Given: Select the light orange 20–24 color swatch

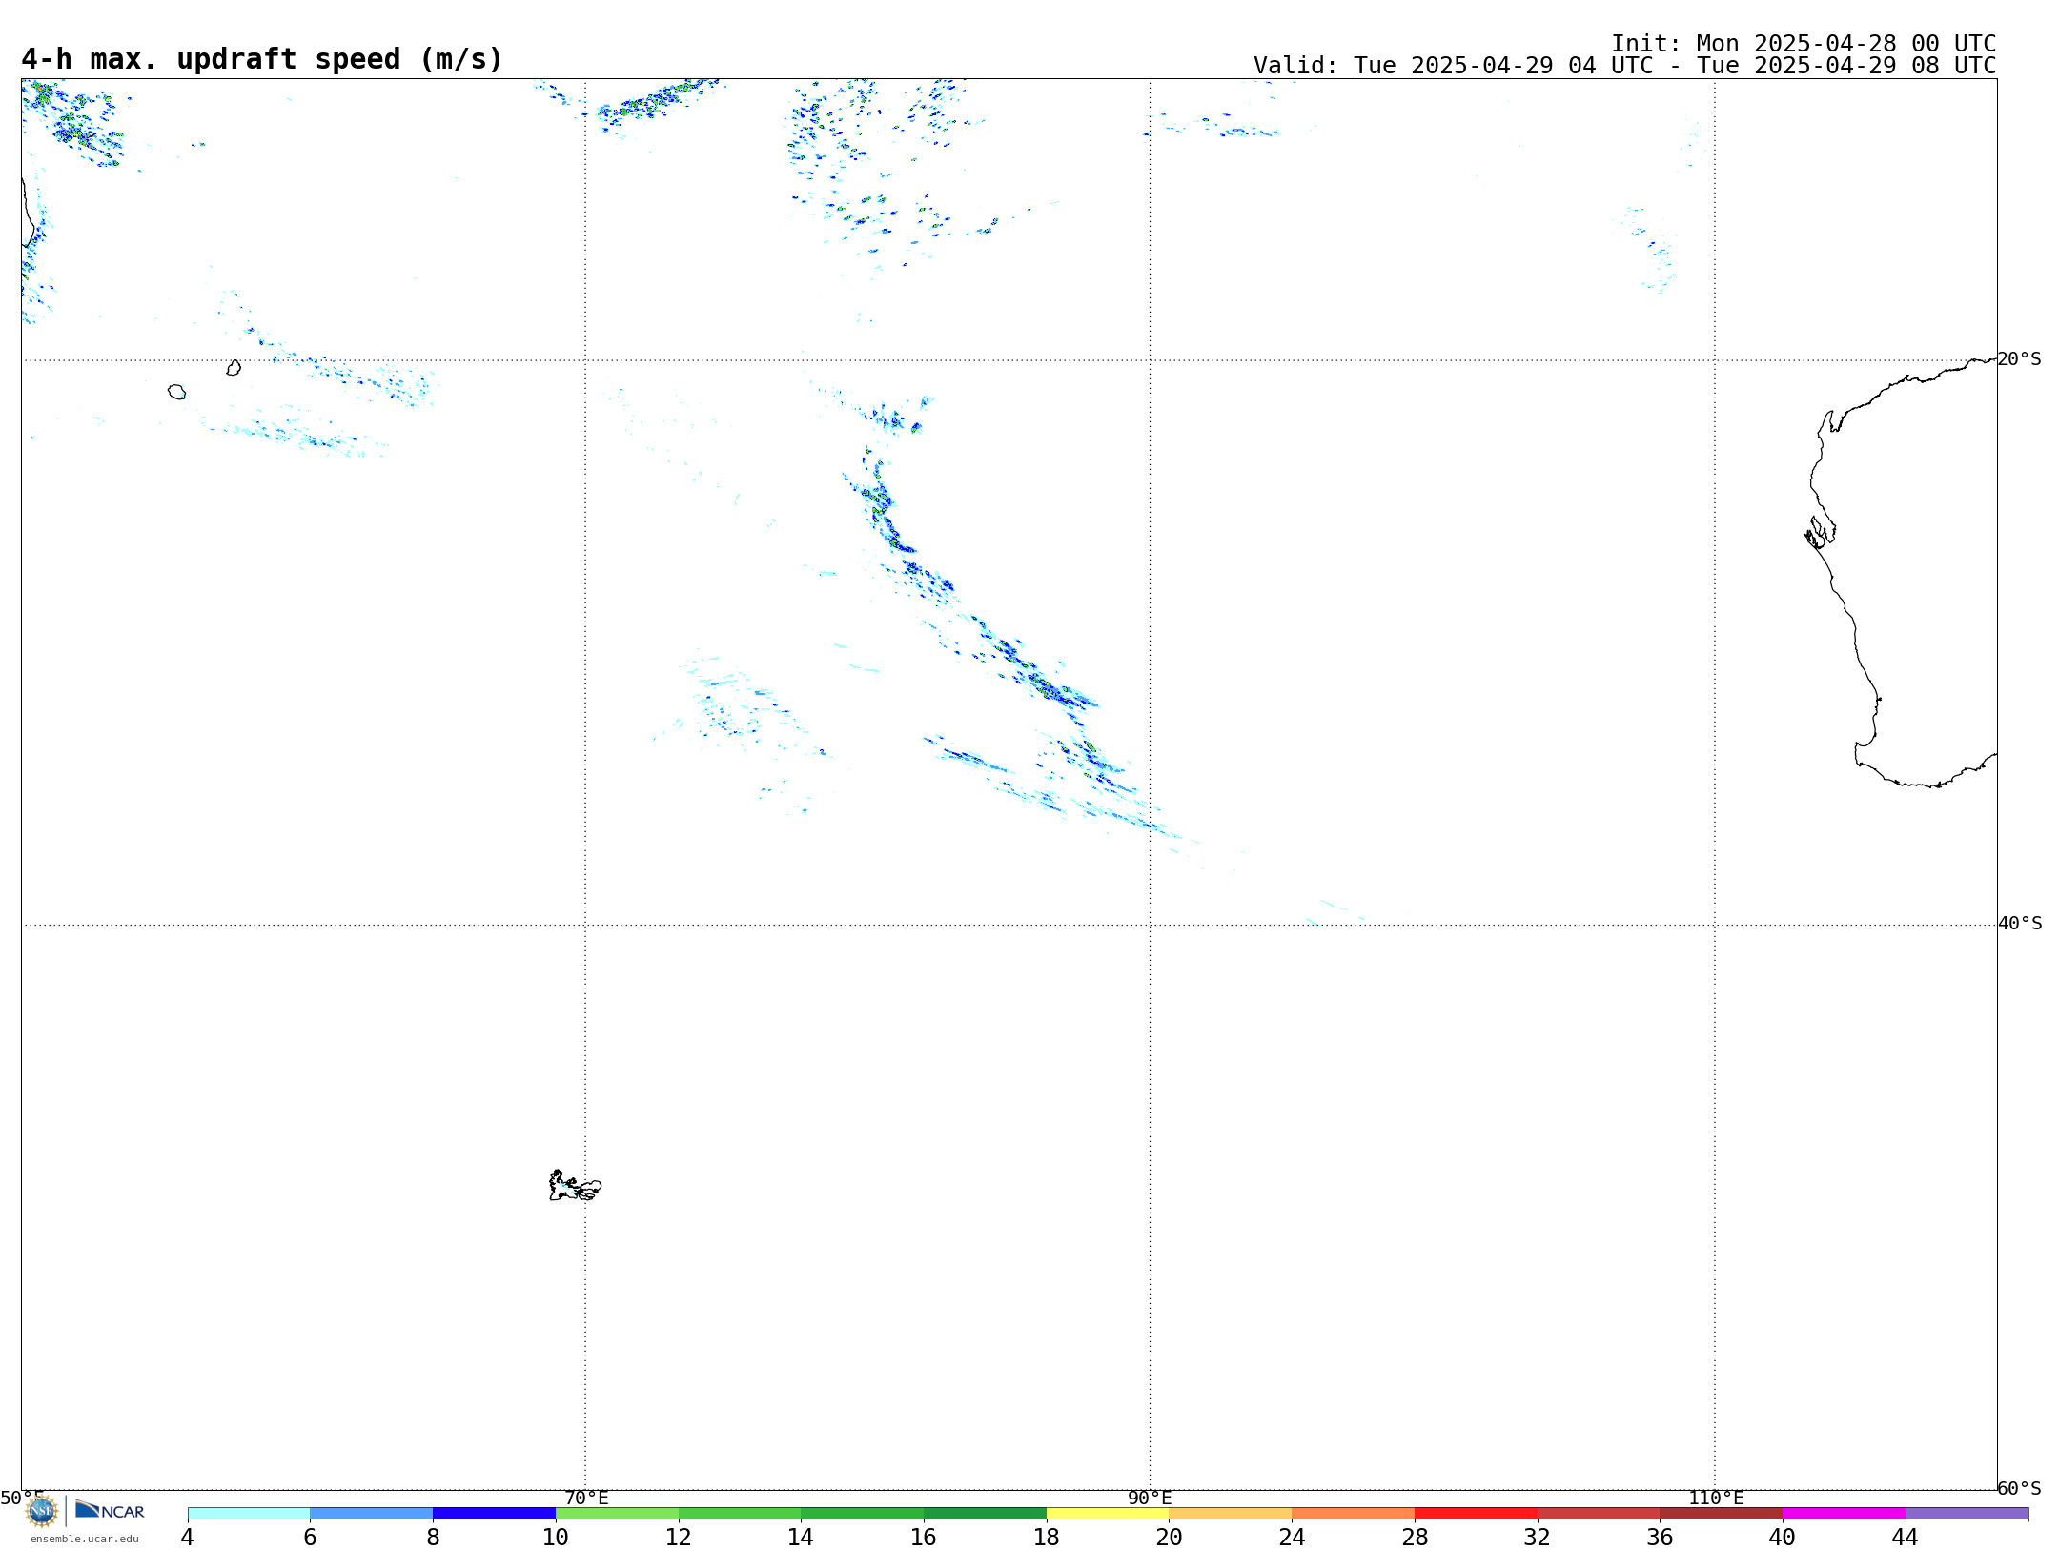Looking at the screenshot, I should 1231,1514.
